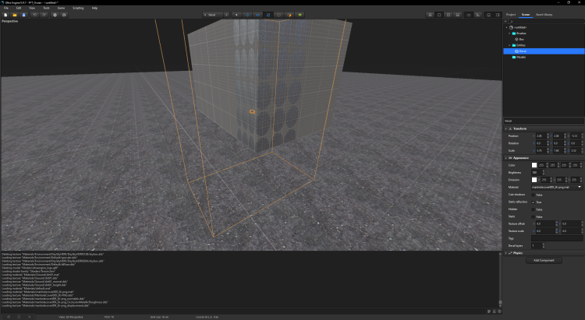This screenshot has width=585, height=320.
Task: Click the Undo arrow icon
Action: [x=34, y=15]
